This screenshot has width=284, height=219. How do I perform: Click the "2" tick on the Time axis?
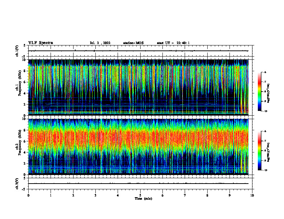[x=73, y=195]
